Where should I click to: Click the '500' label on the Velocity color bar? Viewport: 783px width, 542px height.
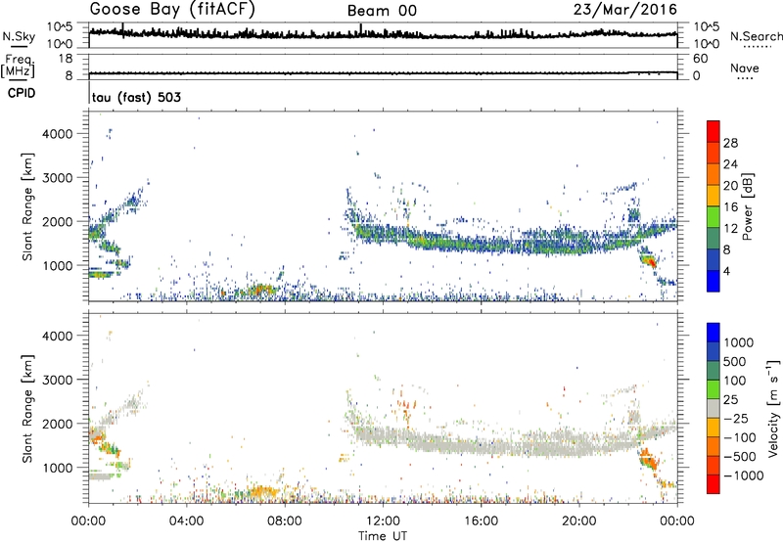tap(736, 362)
